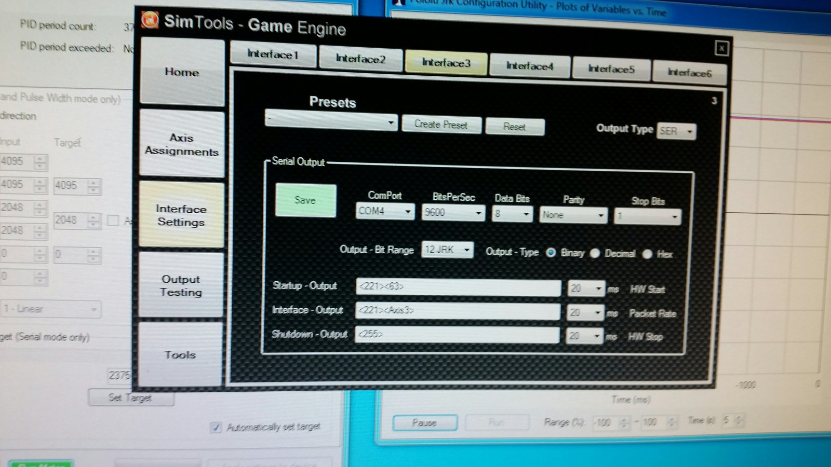Save the serial output settings
Viewport: 831px width, 467px height.
point(305,200)
